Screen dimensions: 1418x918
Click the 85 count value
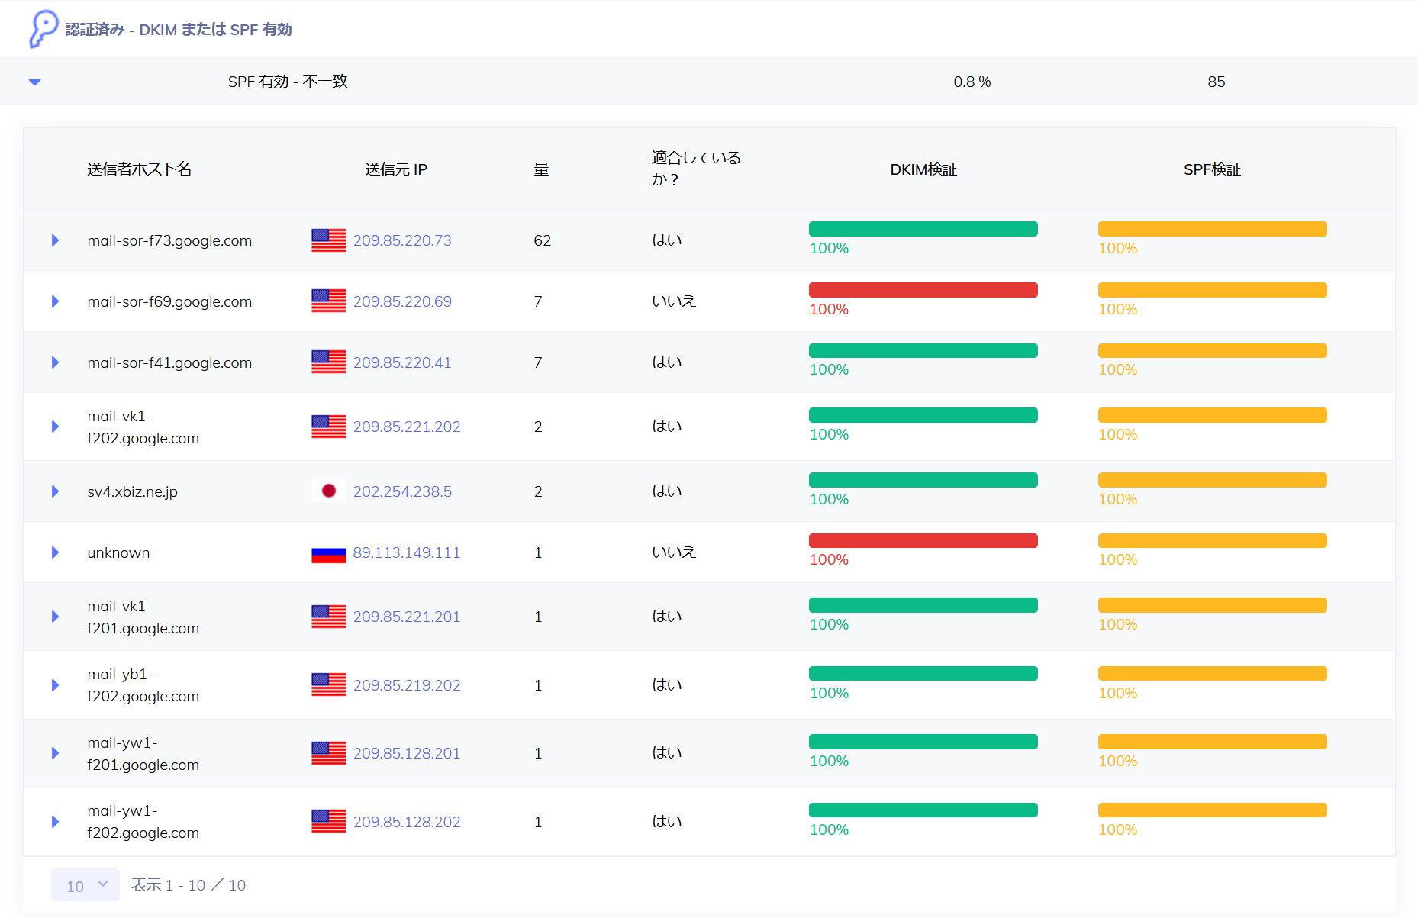click(x=1217, y=82)
